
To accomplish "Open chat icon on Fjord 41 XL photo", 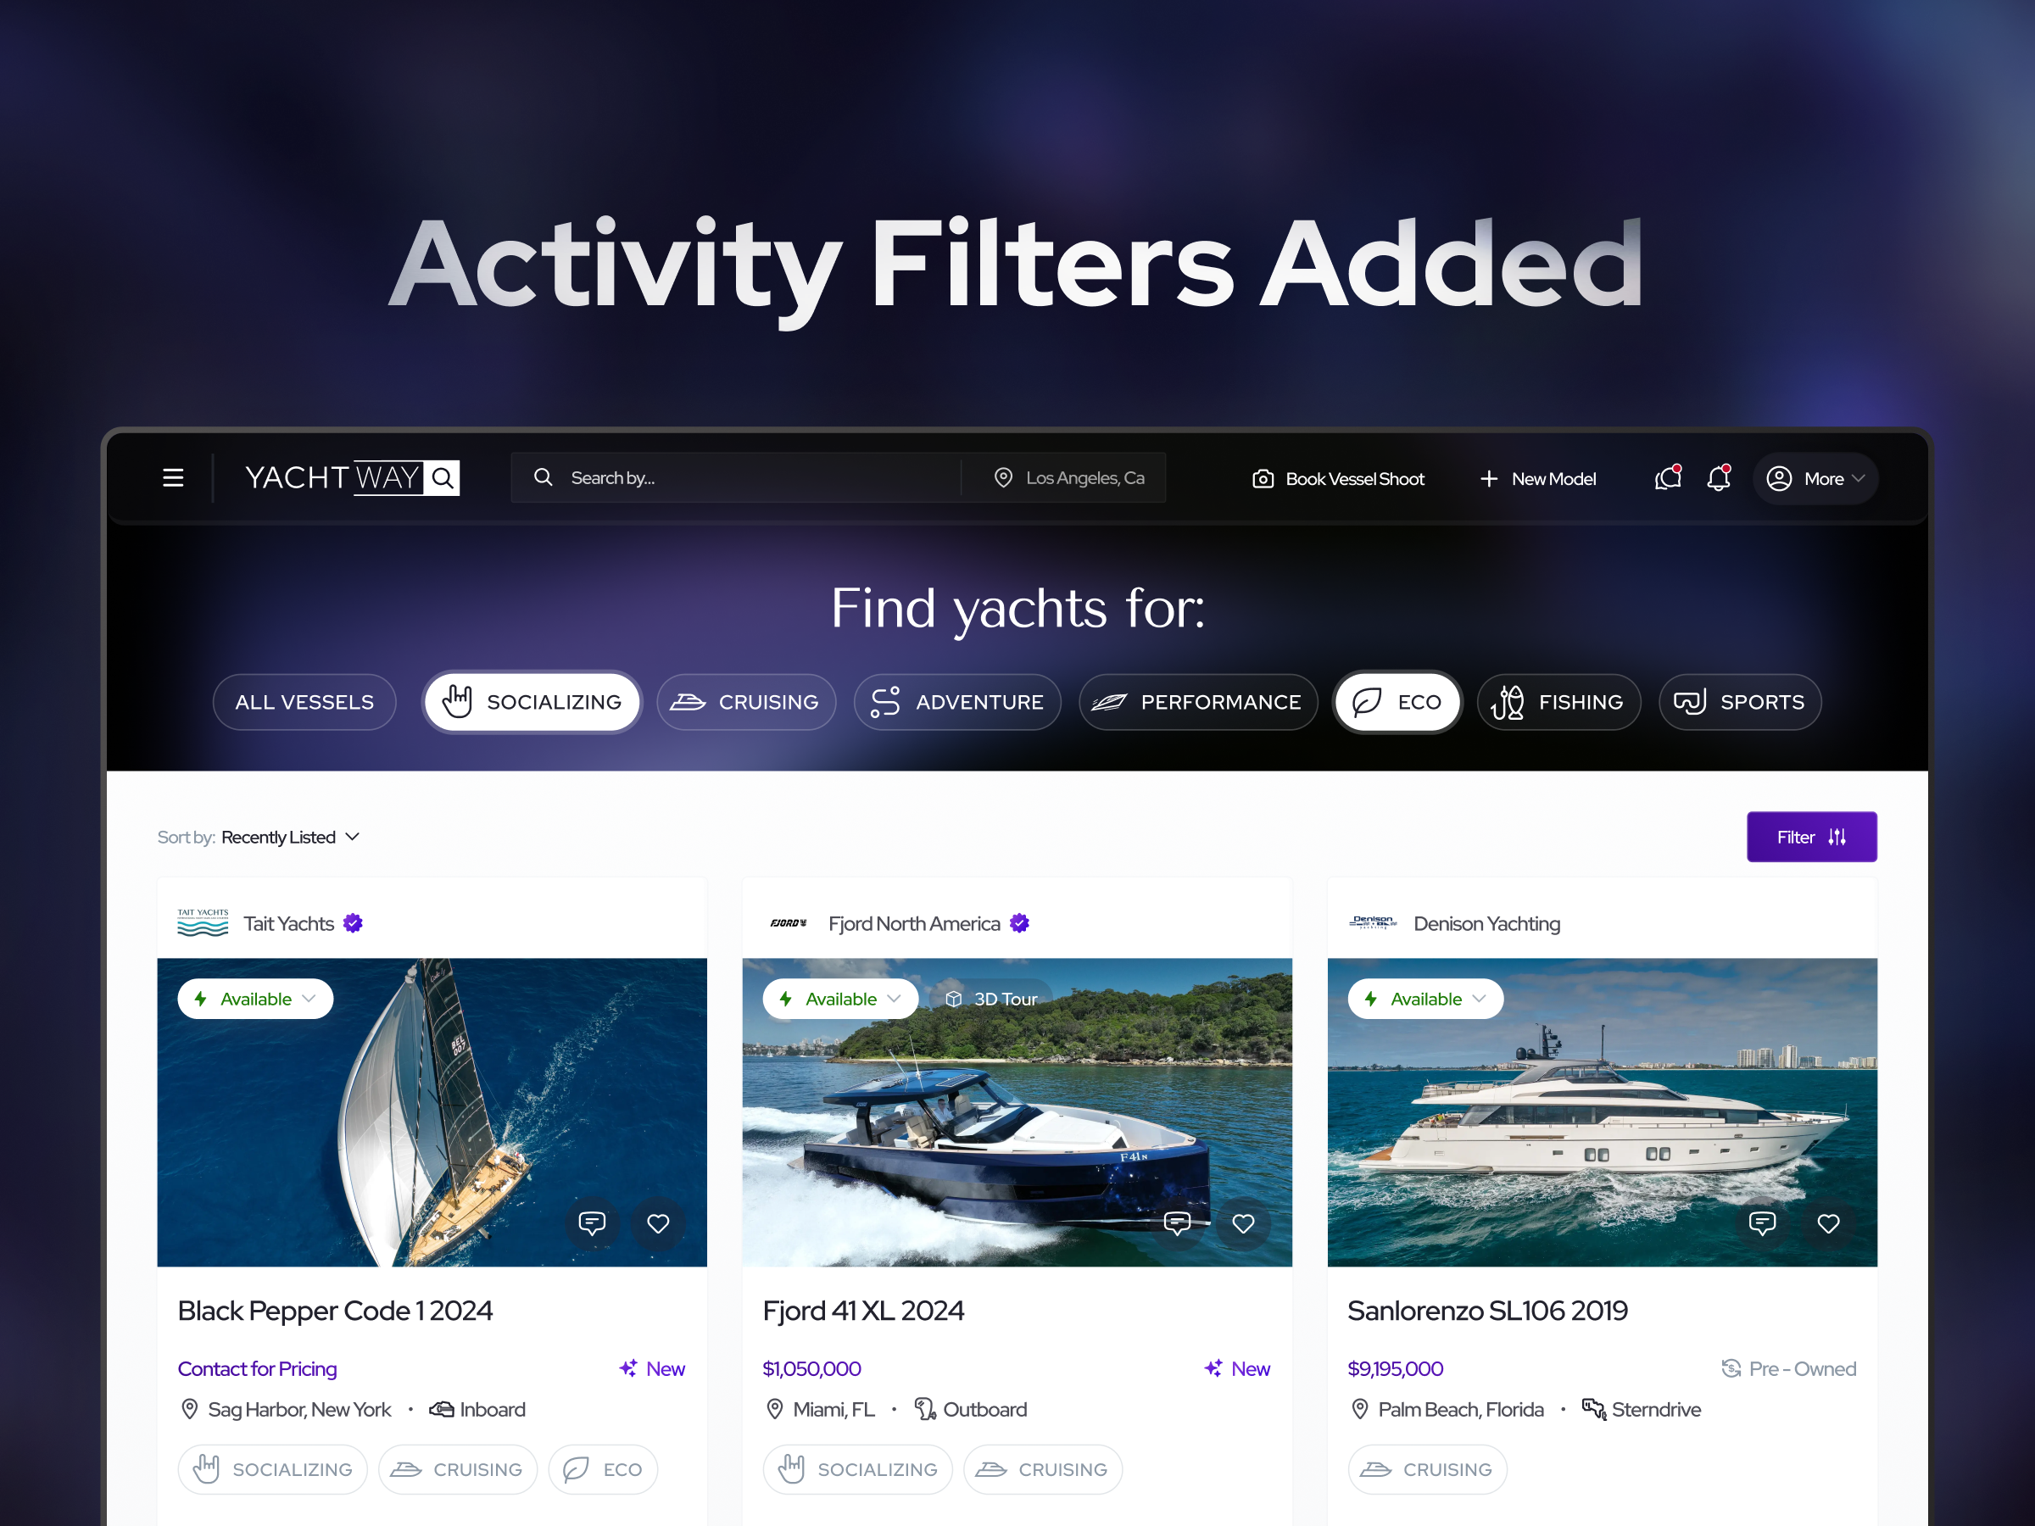I will (1177, 1223).
